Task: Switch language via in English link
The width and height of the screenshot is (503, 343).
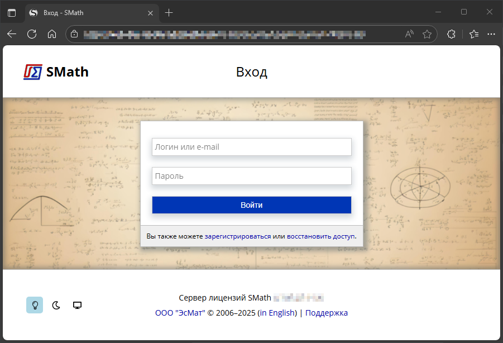Action: point(277,313)
